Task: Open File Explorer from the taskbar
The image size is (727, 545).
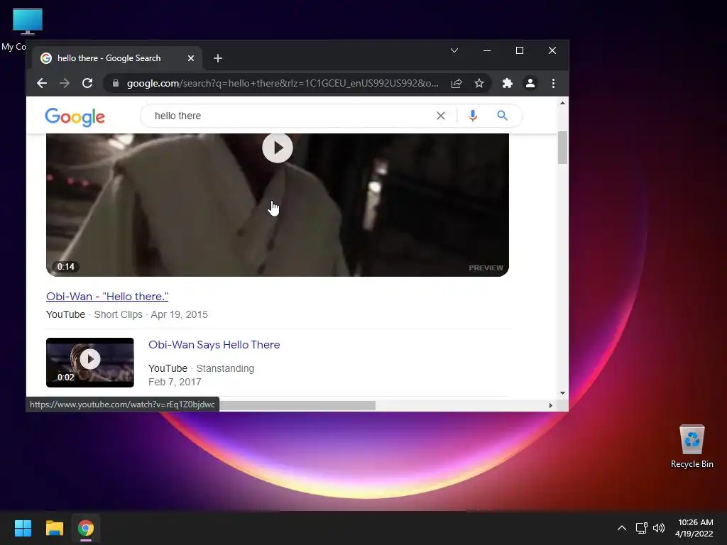Action: [x=54, y=528]
